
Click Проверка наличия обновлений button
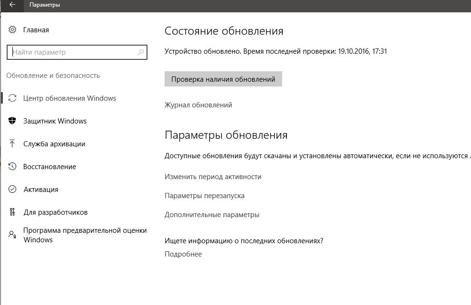223,79
